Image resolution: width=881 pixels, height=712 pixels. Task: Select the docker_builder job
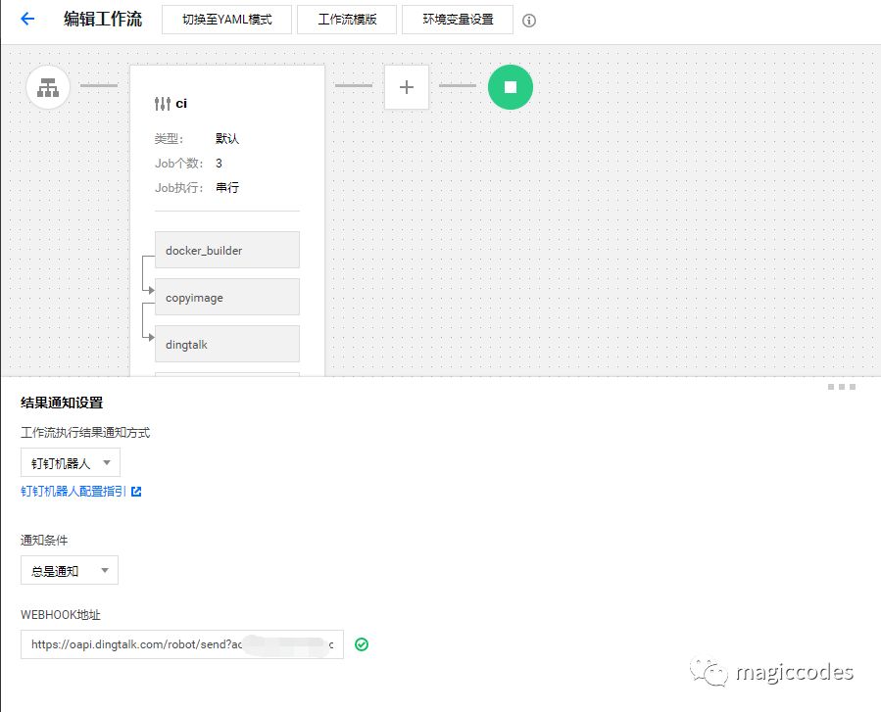227,250
